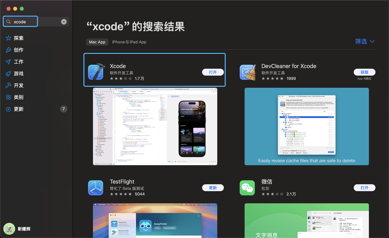Open the 微信 title link
This screenshot has height=238, width=389.
(x=267, y=182)
